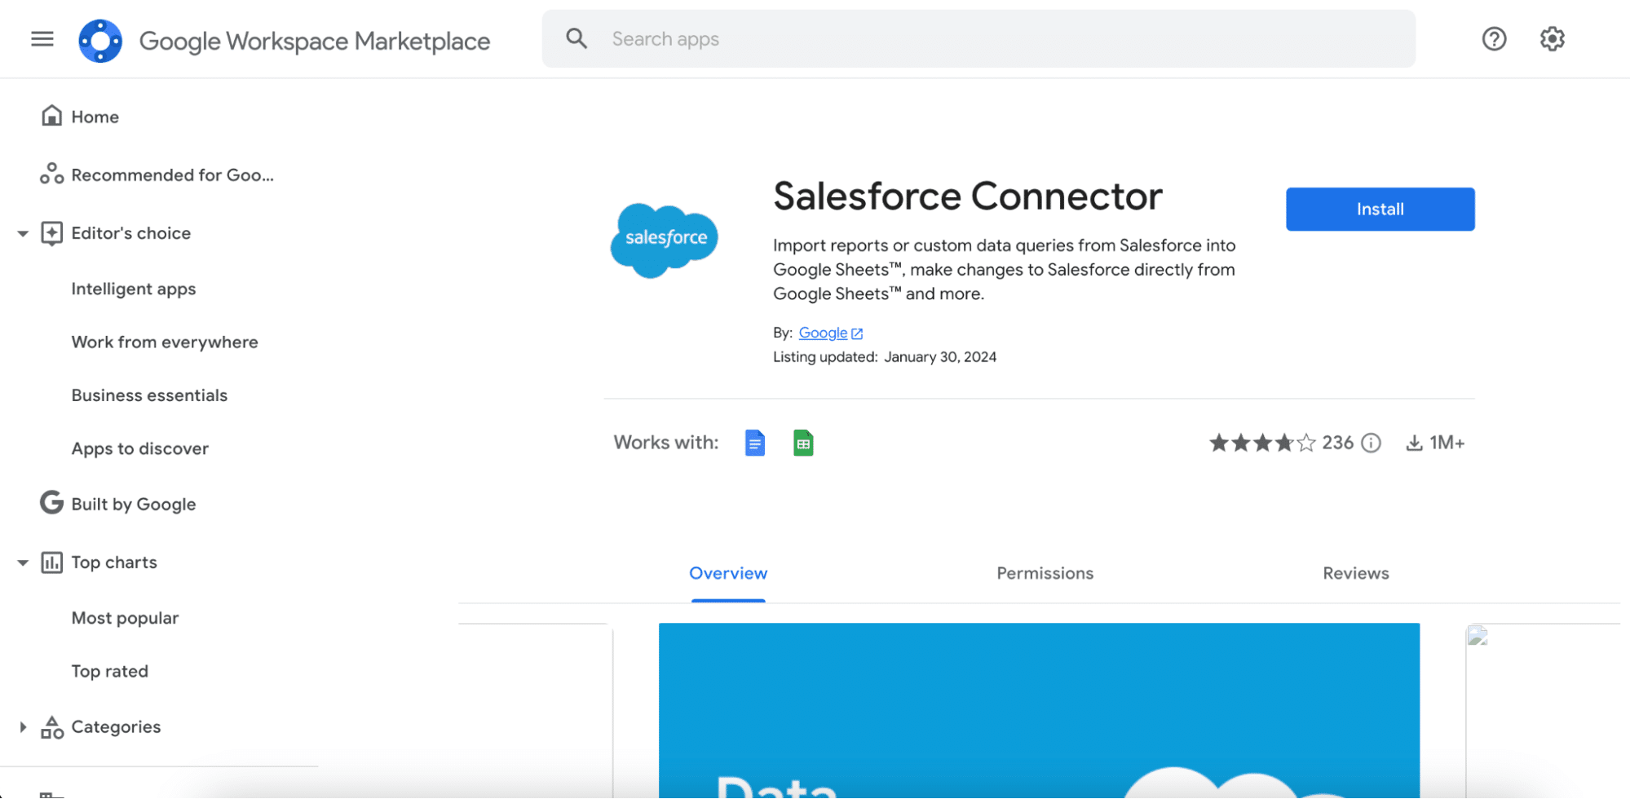Switch to the Overview tab

click(x=728, y=573)
